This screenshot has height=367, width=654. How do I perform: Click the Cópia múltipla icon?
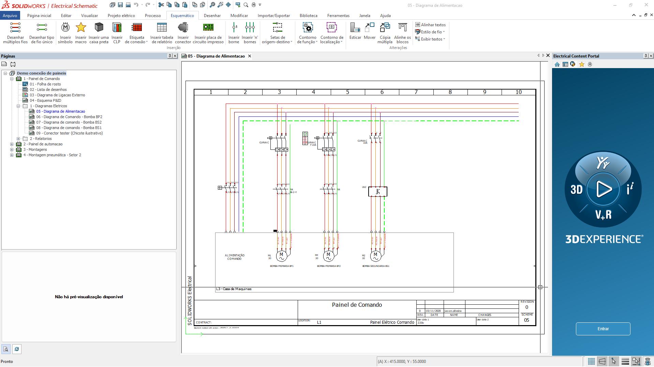pos(385,27)
